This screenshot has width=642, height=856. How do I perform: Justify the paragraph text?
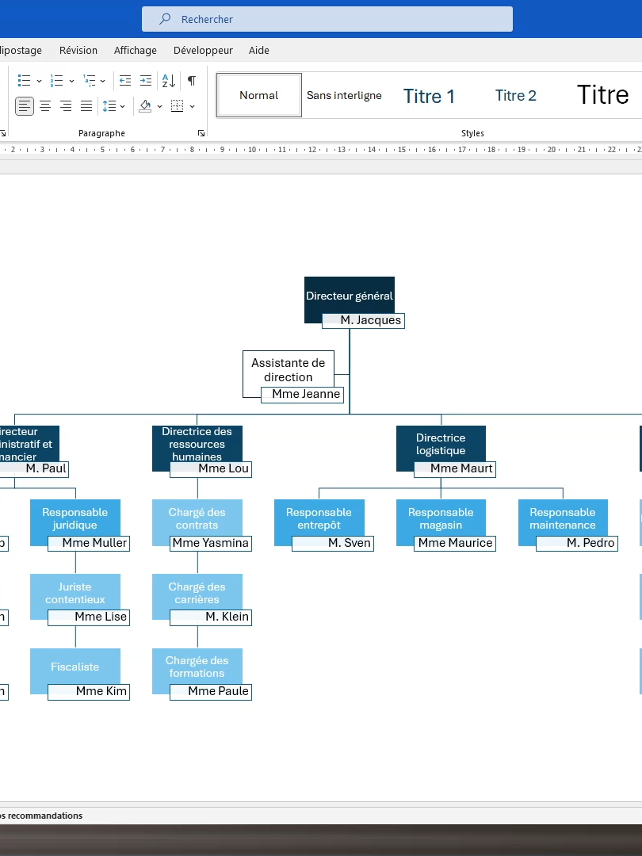click(x=86, y=106)
